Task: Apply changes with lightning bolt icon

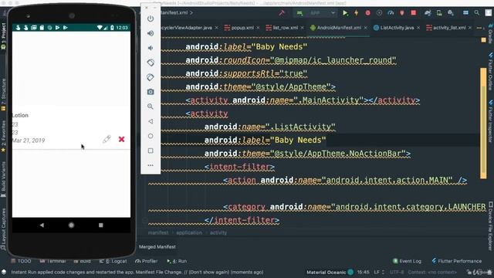Action: [x=357, y=13]
